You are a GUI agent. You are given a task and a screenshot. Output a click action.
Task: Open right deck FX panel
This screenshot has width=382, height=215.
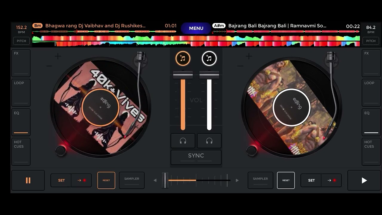tap(371, 63)
